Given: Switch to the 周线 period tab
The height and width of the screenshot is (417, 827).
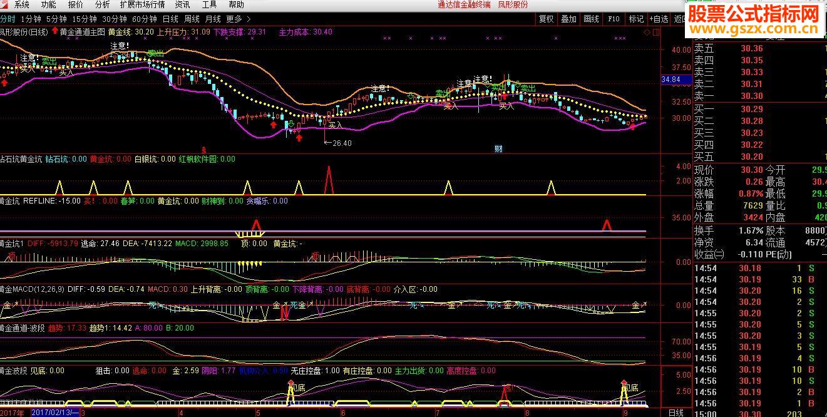Looking at the screenshot, I should (192, 19).
